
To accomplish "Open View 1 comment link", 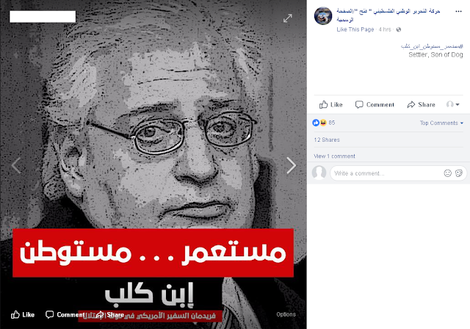I will pos(334,156).
